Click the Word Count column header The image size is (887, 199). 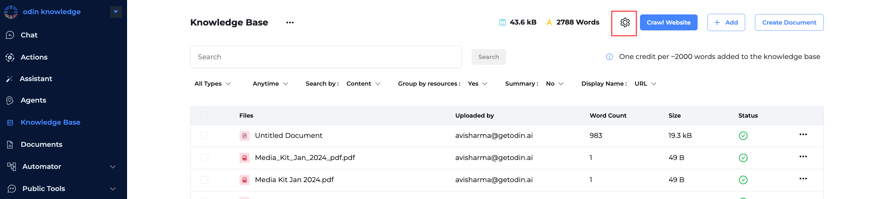point(608,116)
